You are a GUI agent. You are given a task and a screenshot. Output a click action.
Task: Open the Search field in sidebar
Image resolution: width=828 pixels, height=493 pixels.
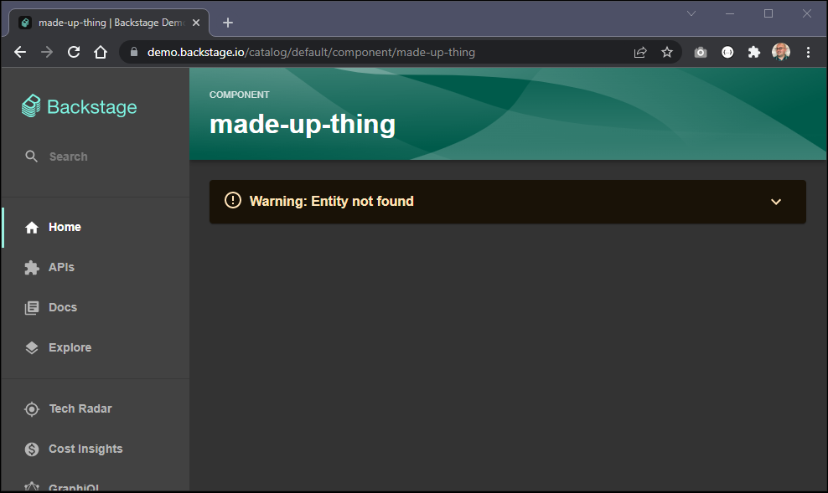click(95, 157)
